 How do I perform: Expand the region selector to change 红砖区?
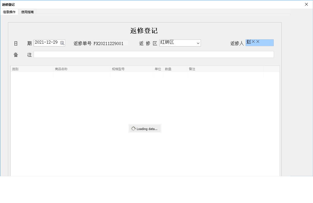pos(198,43)
